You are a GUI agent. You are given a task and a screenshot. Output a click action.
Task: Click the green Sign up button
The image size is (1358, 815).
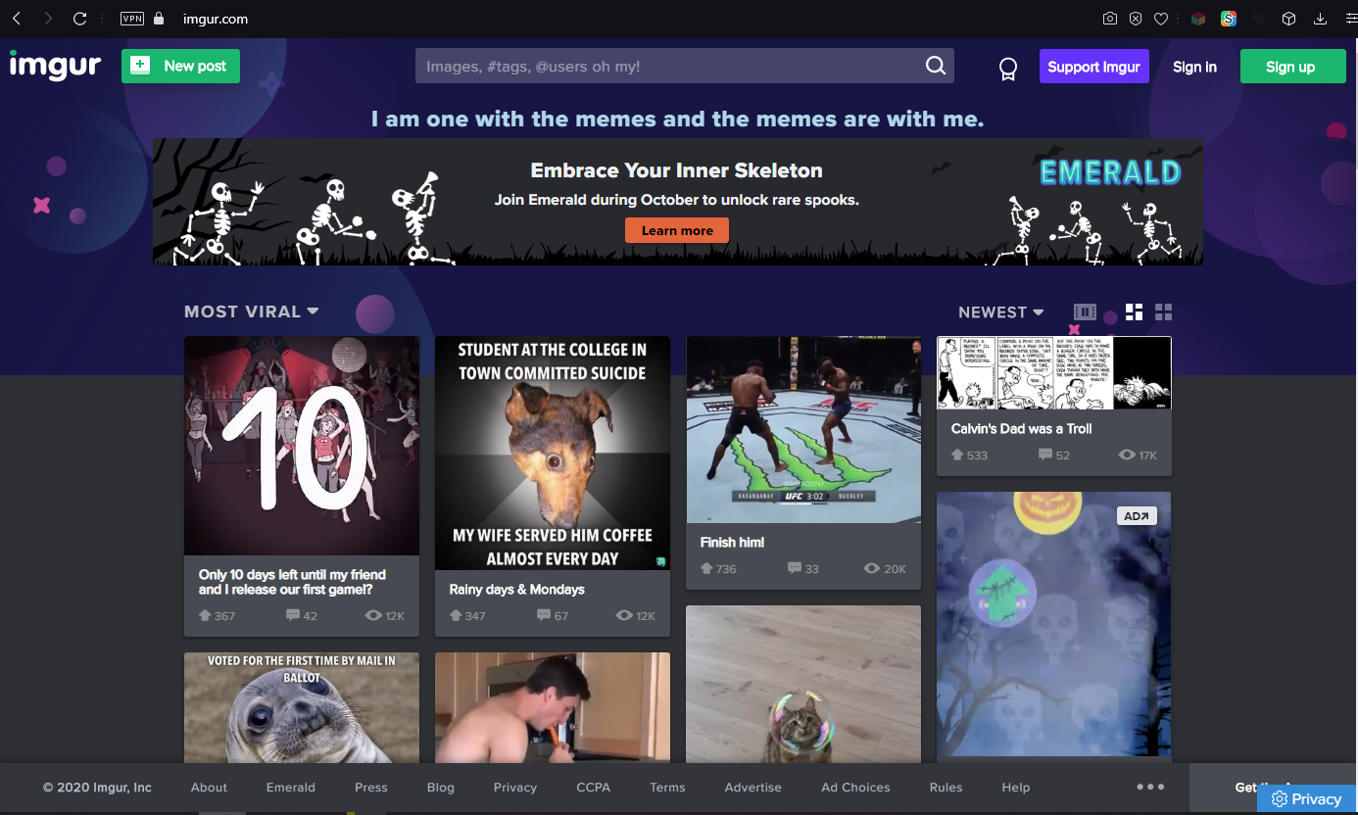click(x=1289, y=67)
